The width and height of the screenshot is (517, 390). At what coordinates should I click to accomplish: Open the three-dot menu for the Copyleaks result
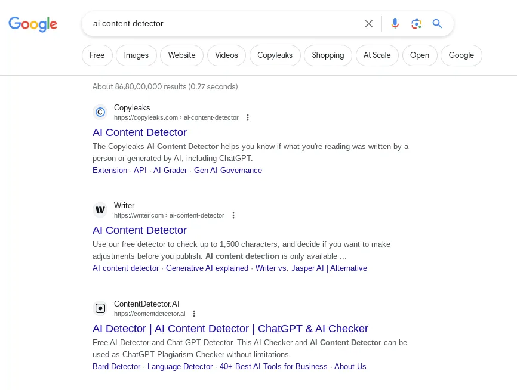point(248,117)
